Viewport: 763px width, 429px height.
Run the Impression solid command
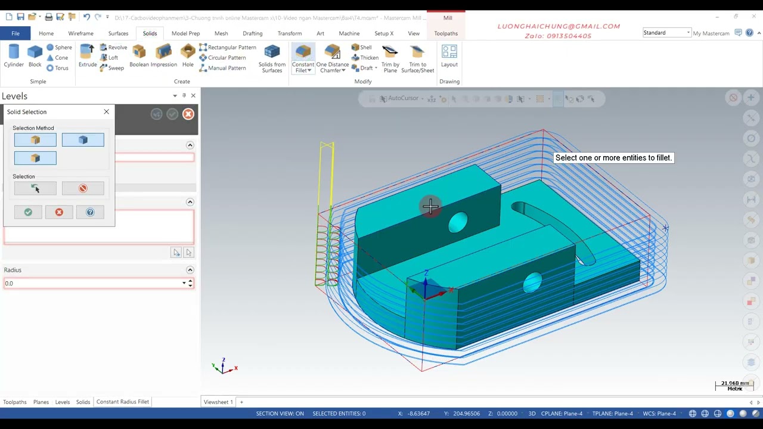(x=163, y=56)
